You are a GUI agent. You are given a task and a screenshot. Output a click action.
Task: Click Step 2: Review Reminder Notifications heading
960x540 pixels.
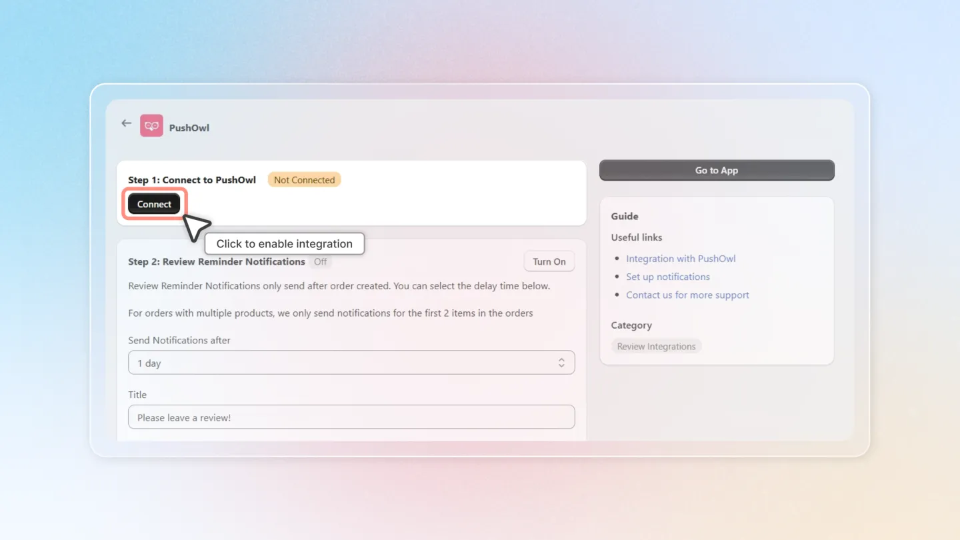(x=217, y=261)
